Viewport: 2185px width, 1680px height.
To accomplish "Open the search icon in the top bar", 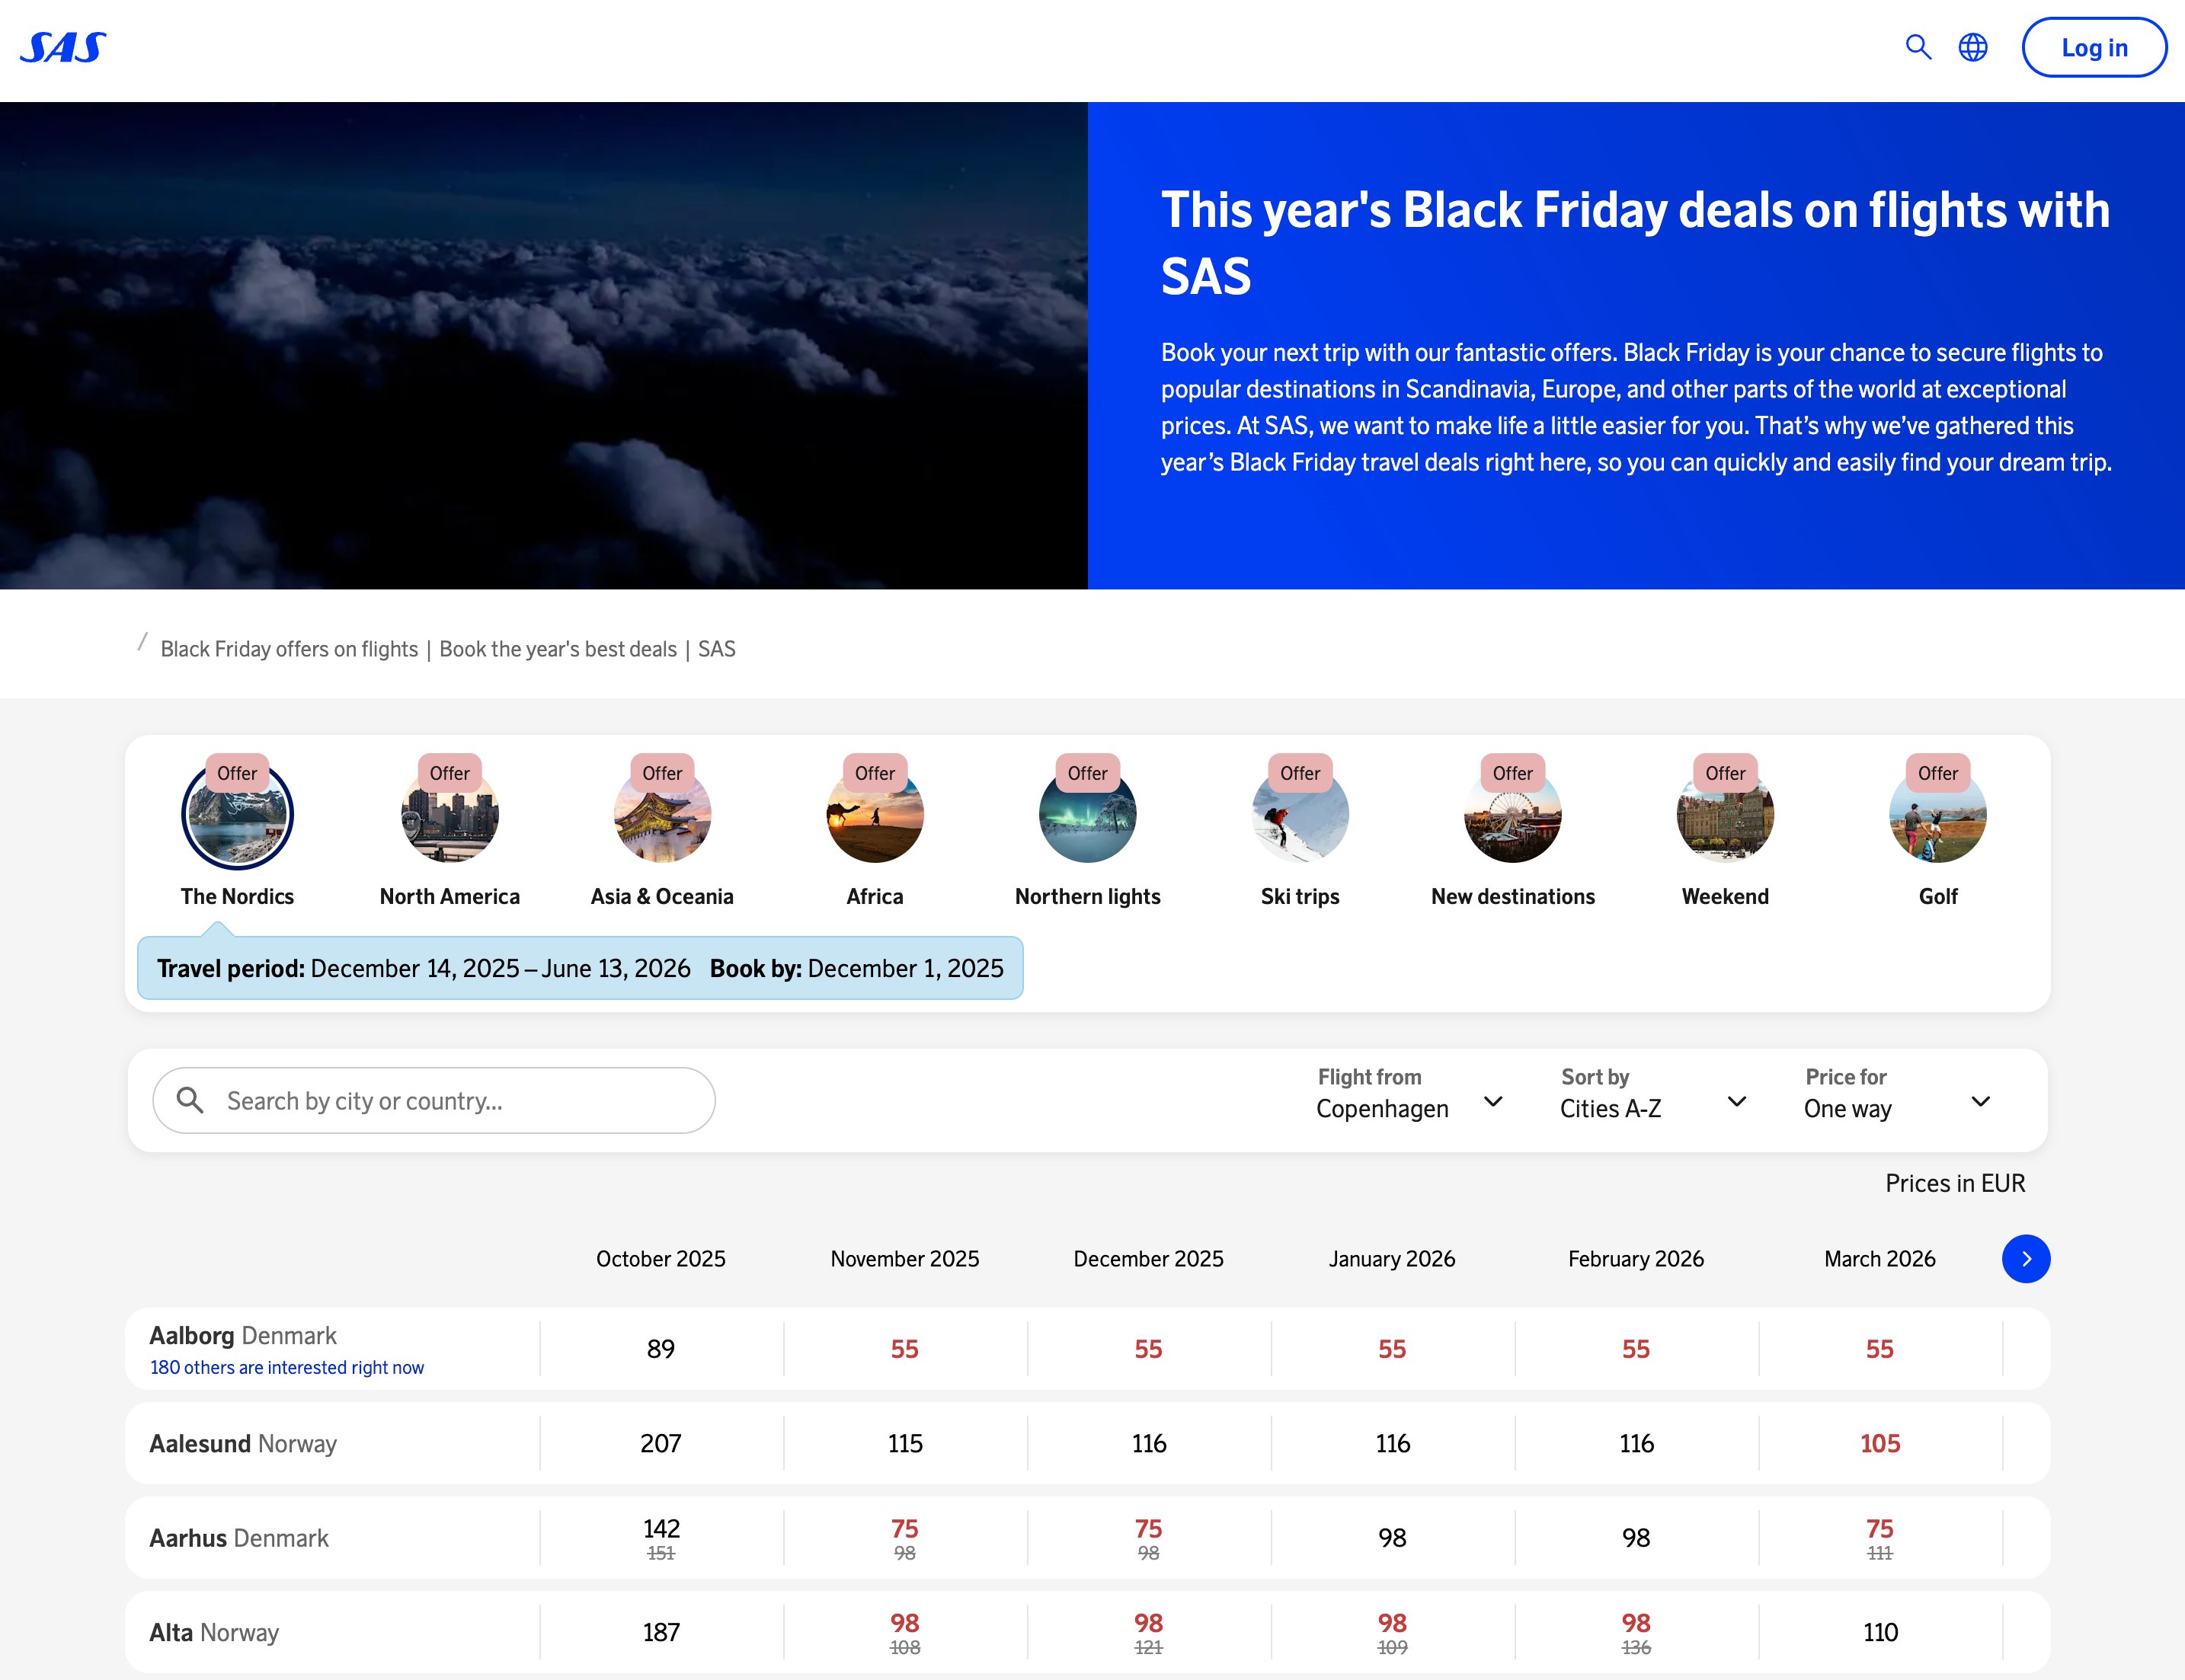I will [1918, 47].
